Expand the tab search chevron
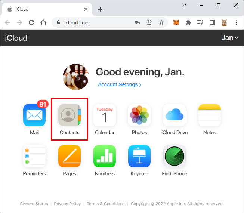The height and width of the screenshot is (213, 244). pos(184,6)
